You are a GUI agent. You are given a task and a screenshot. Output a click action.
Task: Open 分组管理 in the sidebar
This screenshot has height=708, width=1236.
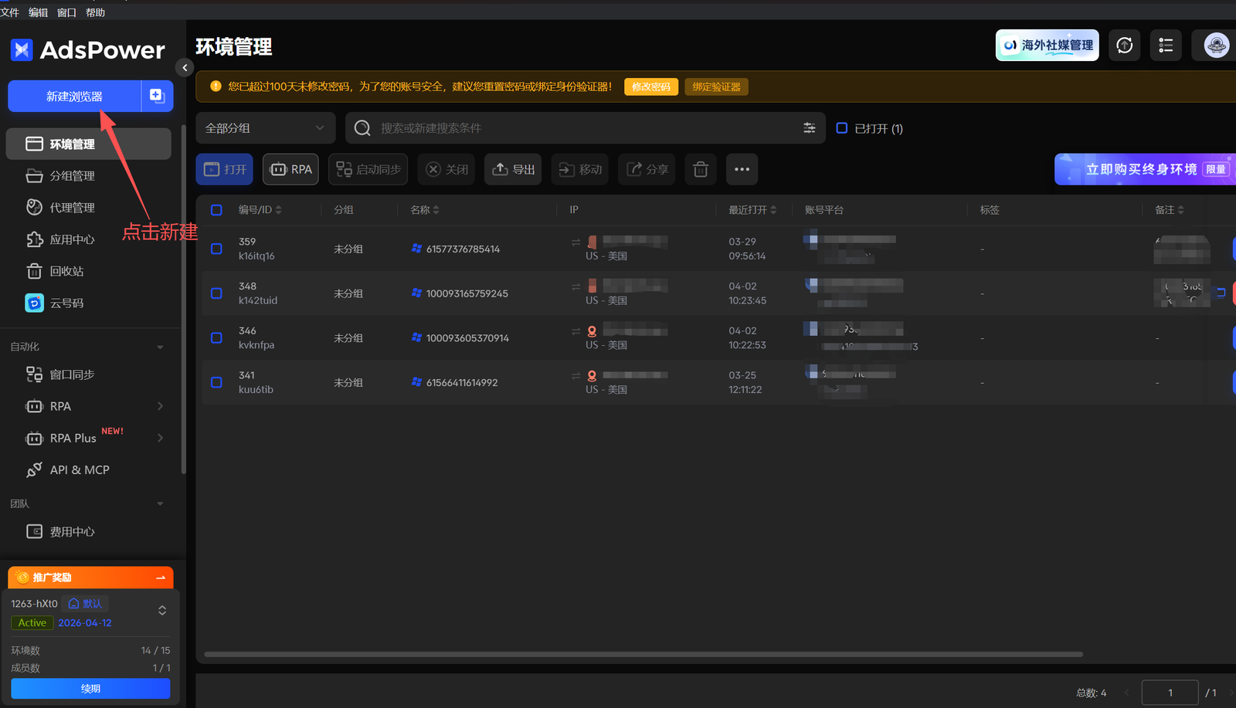[x=89, y=176]
